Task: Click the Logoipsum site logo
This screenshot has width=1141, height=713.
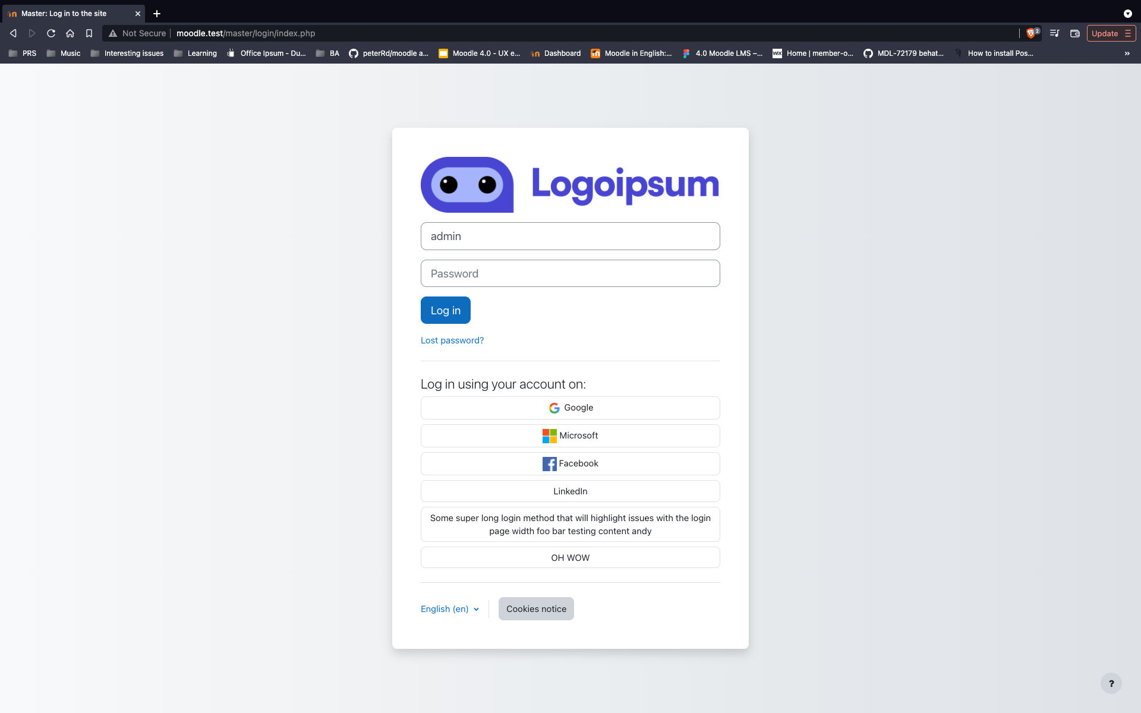Action: (x=570, y=184)
